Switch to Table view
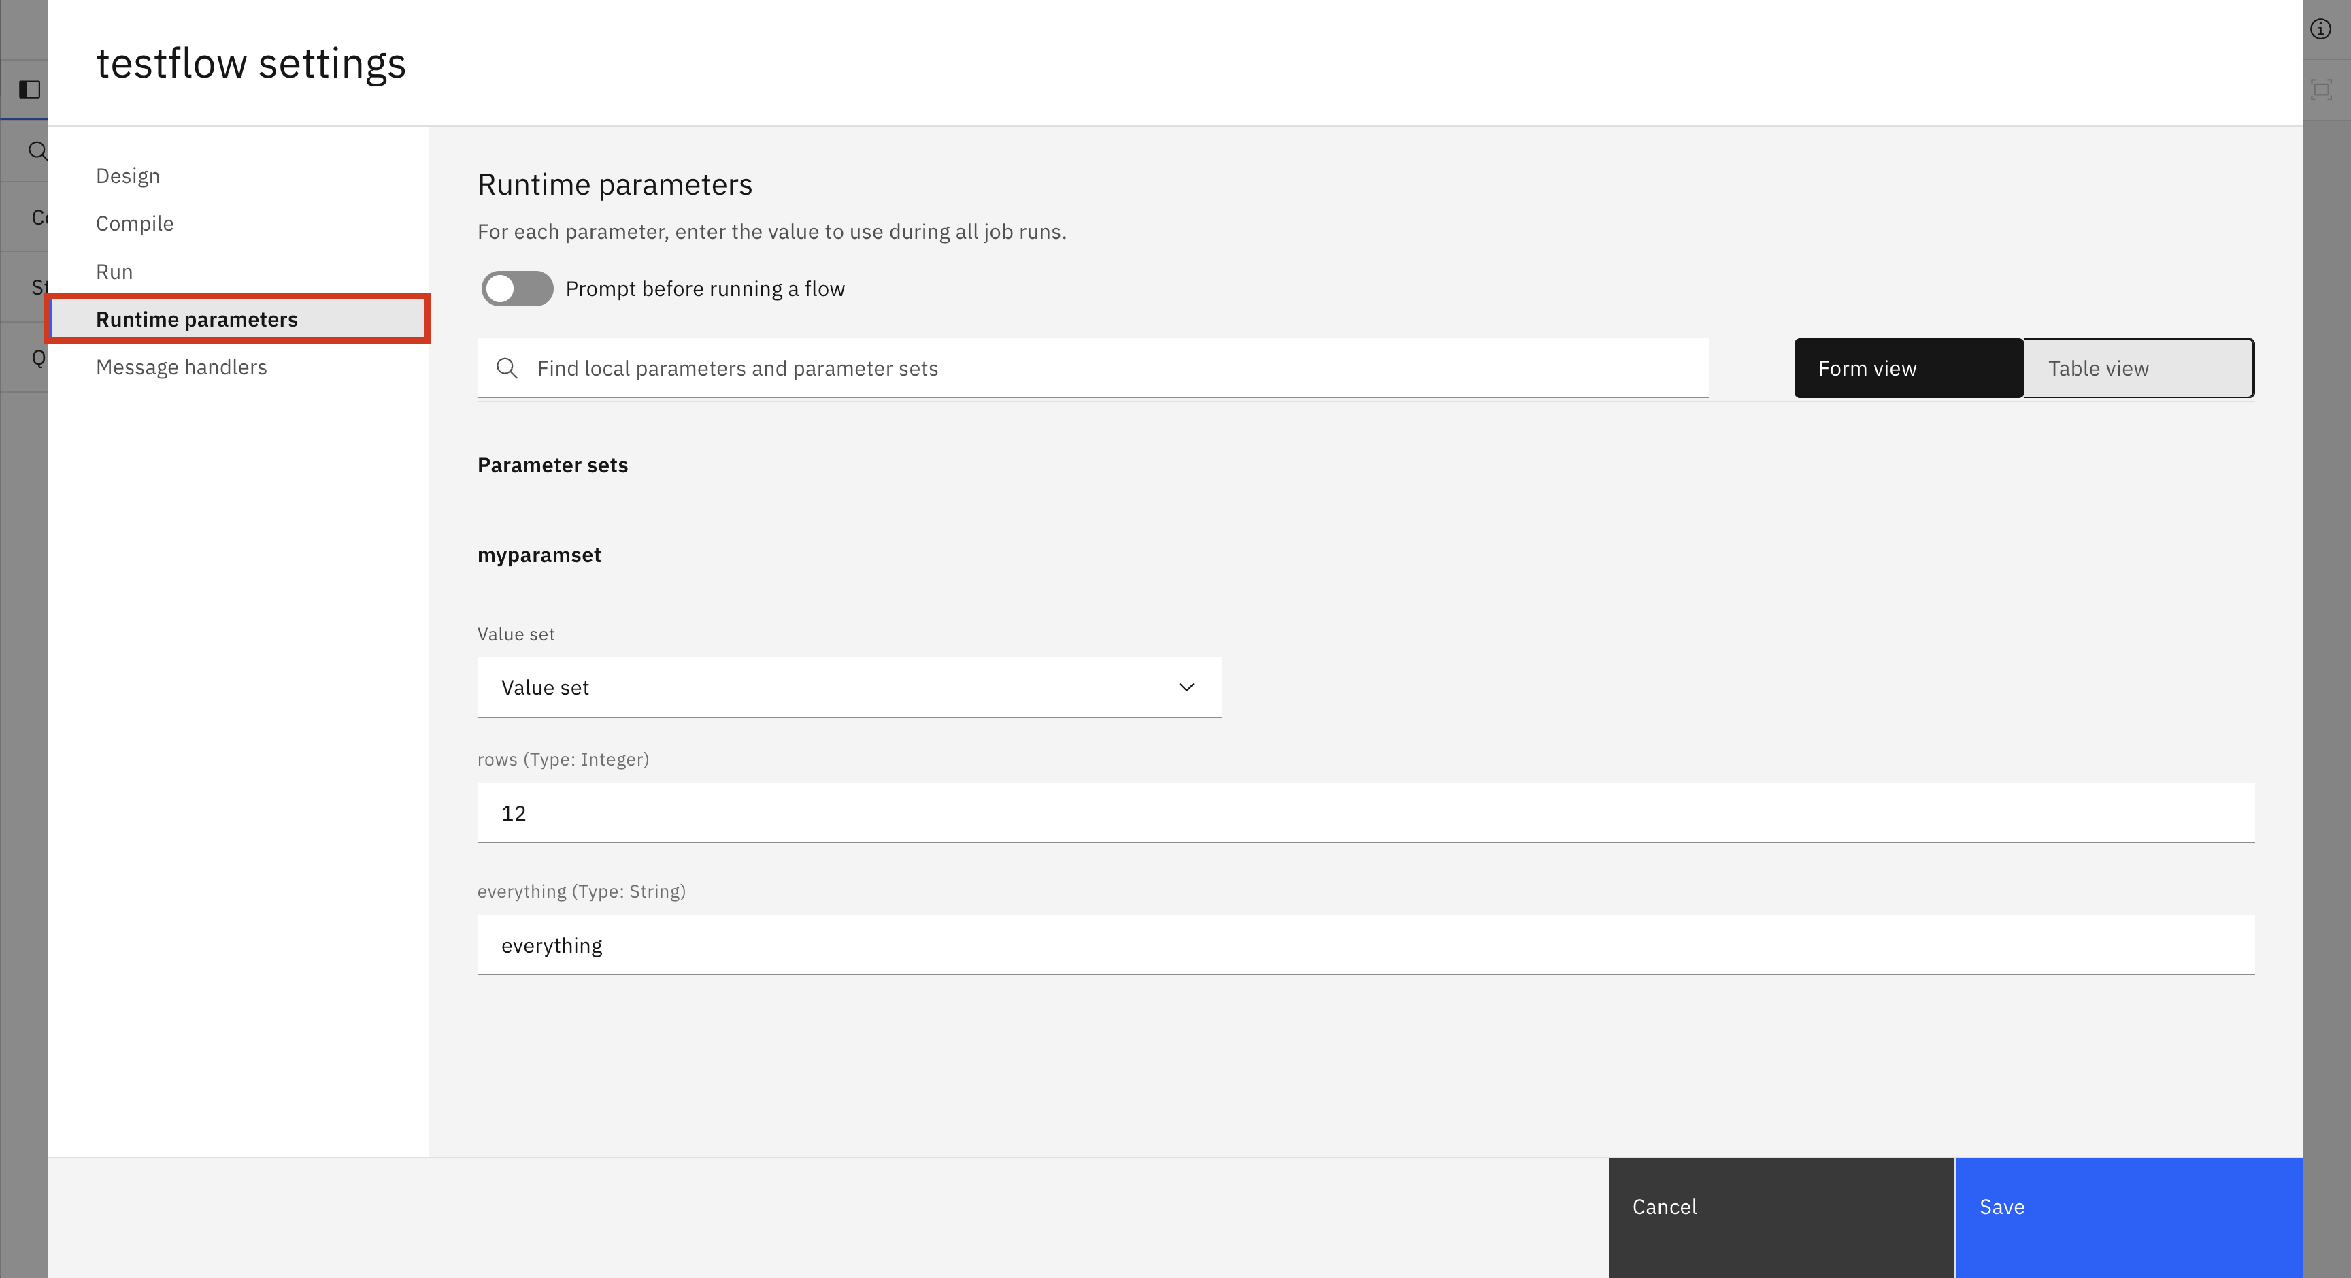The width and height of the screenshot is (2351, 1278). pos(2138,368)
